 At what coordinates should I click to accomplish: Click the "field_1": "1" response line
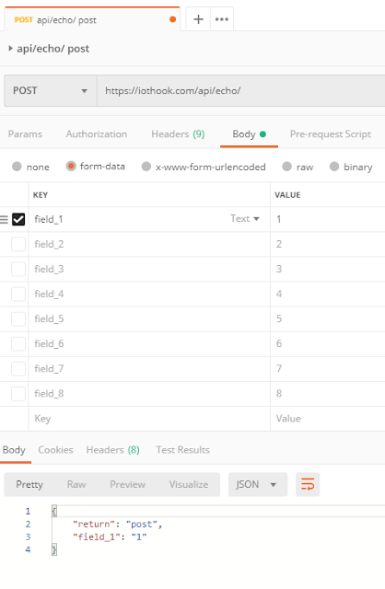click(110, 537)
